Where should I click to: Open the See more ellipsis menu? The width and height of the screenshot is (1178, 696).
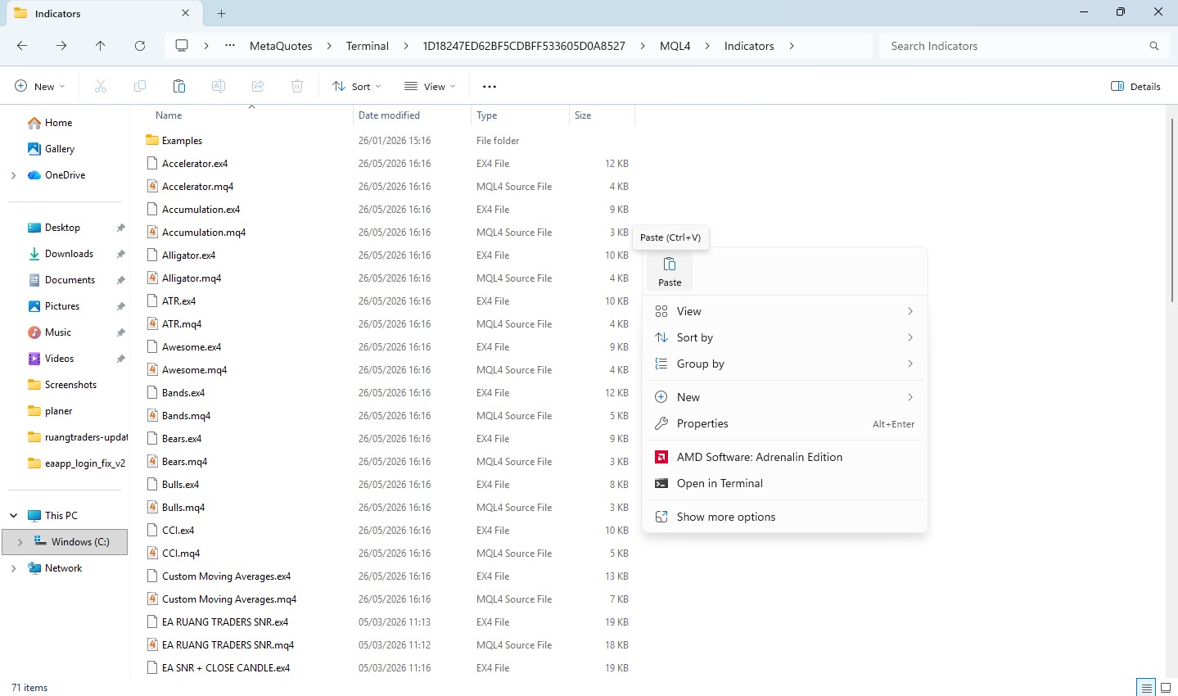coord(490,86)
